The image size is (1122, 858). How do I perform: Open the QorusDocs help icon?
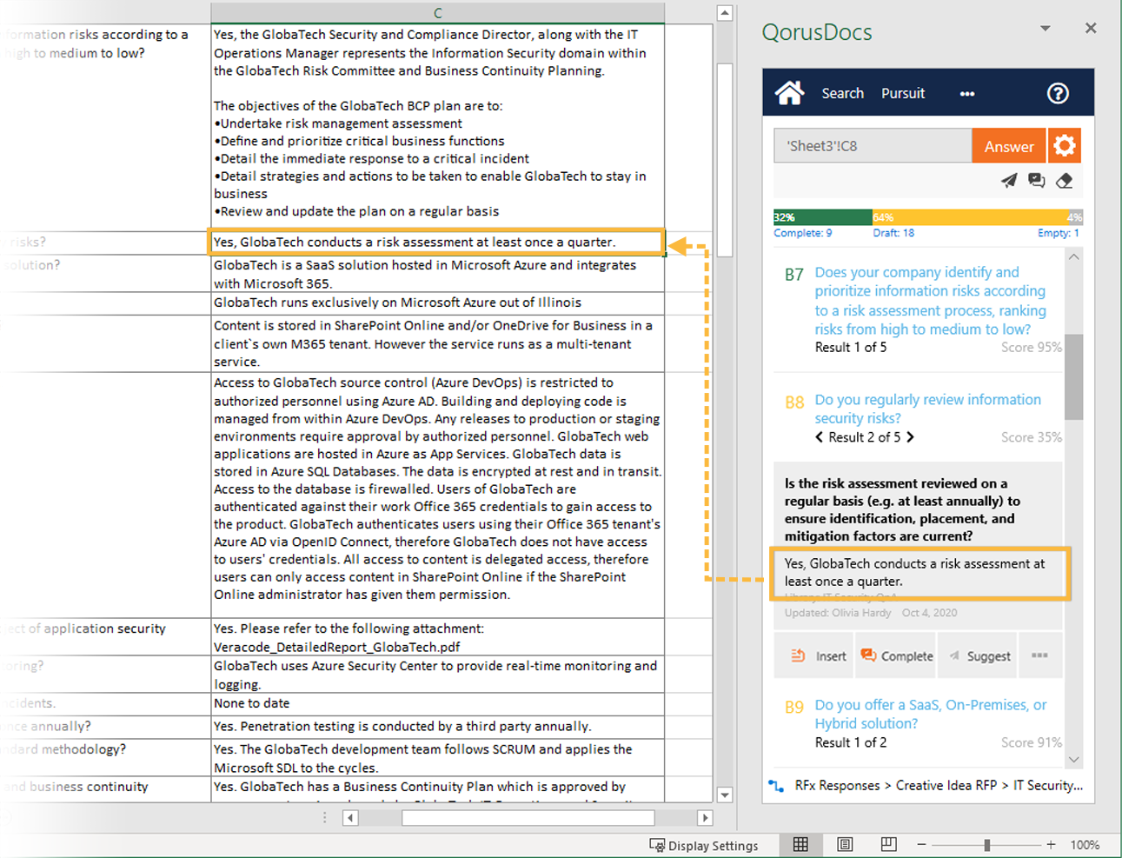coord(1057,93)
